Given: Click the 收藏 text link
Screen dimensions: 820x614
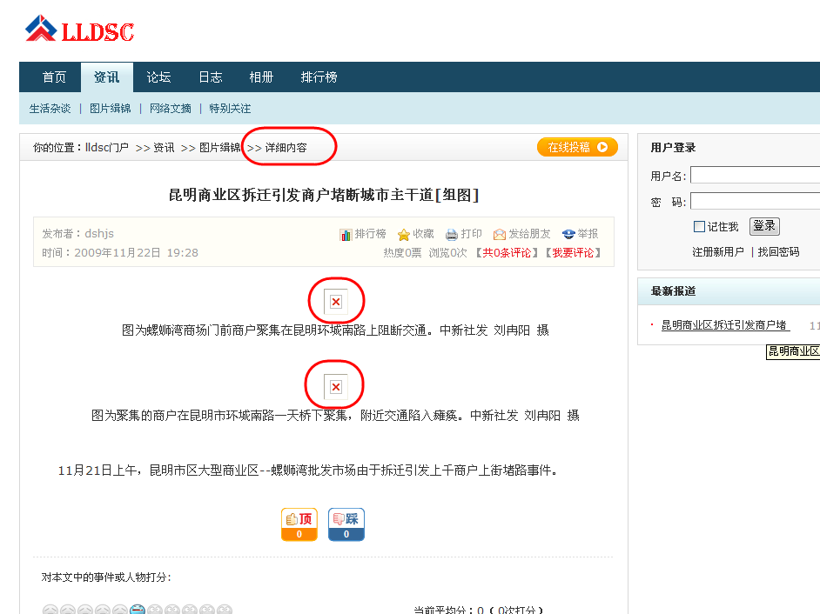Looking at the screenshot, I should 423,234.
